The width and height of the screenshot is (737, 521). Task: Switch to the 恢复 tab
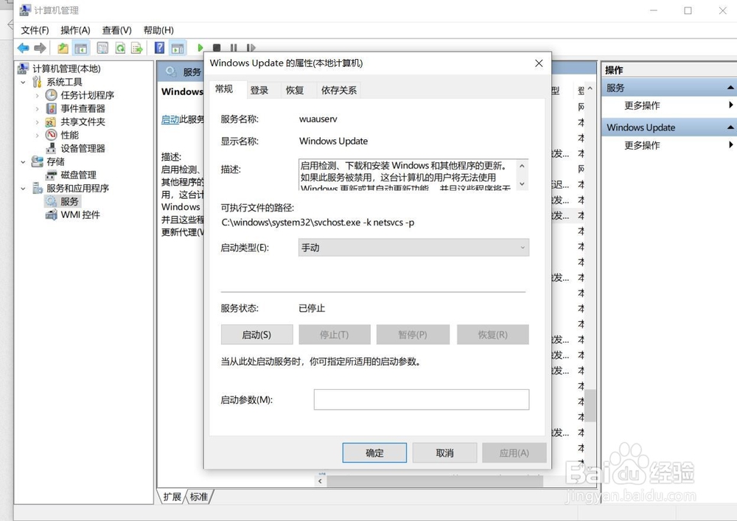(295, 90)
